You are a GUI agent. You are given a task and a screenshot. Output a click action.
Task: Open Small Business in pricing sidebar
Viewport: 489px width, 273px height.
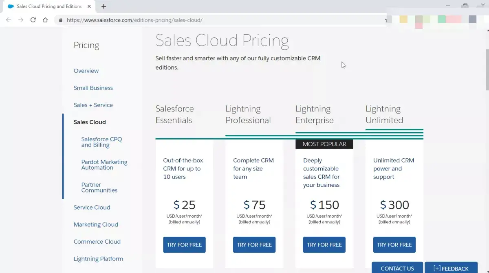(x=93, y=88)
